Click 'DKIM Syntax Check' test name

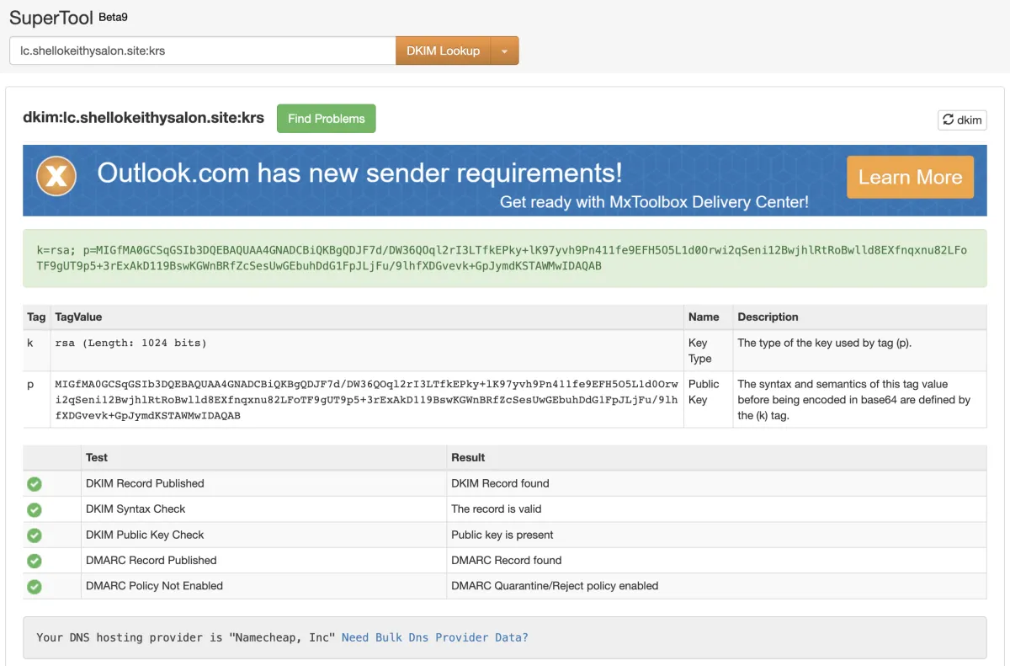(136, 509)
